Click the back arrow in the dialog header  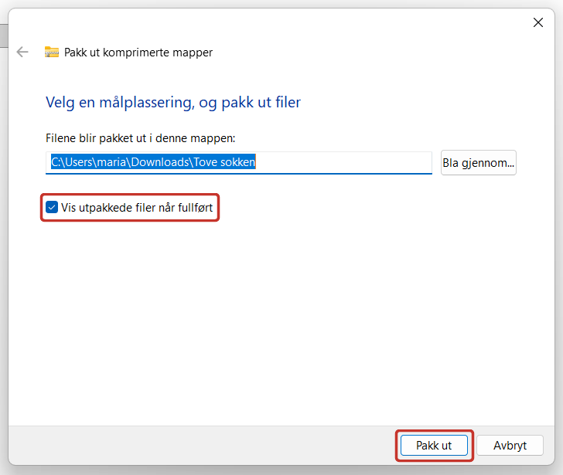[22, 52]
